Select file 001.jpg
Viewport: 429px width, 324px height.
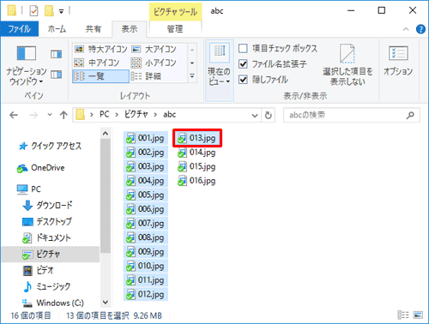click(x=146, y=138)
